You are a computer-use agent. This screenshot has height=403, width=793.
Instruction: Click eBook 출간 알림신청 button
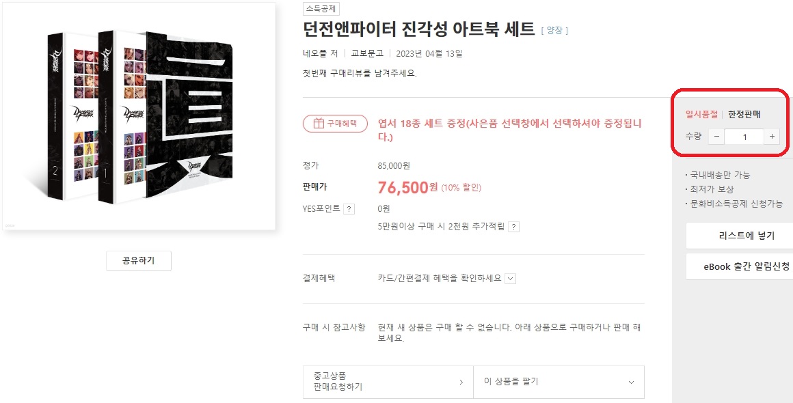[746, 266]
